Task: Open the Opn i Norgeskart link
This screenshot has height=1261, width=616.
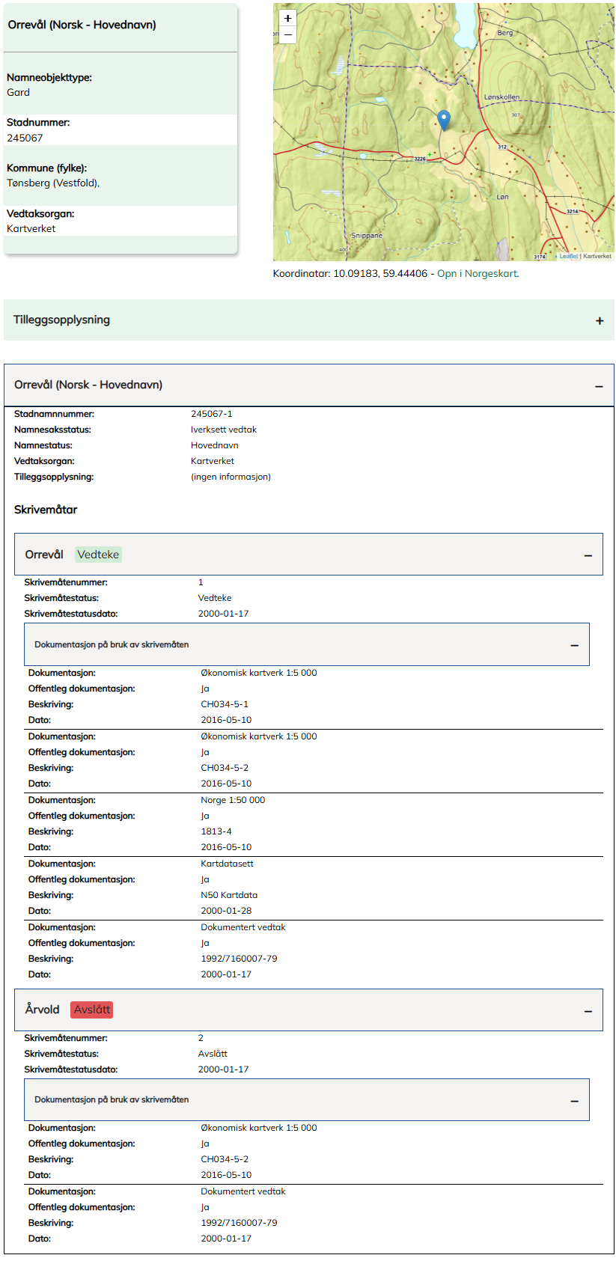Action: pyautogui.click(x=477, y=274)
